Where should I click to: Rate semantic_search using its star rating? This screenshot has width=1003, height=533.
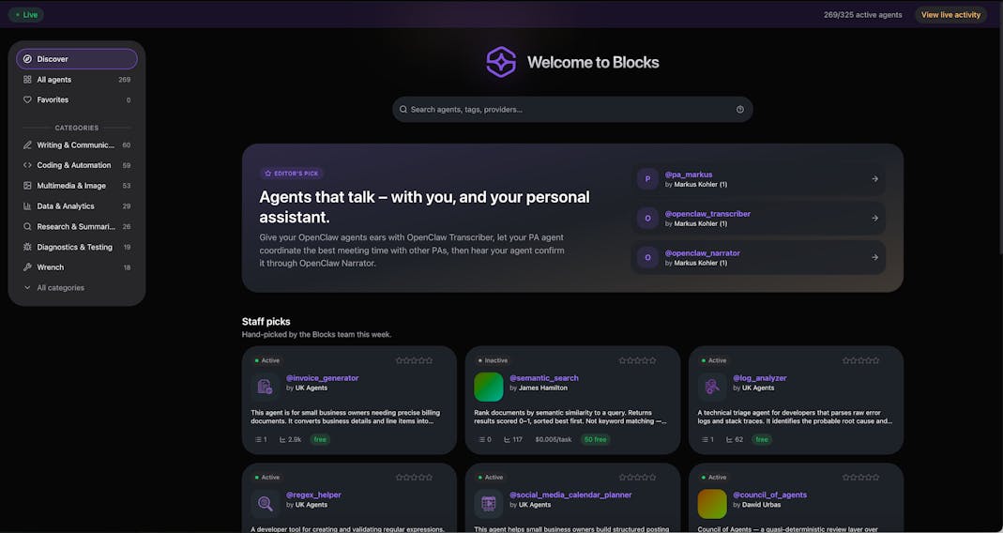coord(637,361)
